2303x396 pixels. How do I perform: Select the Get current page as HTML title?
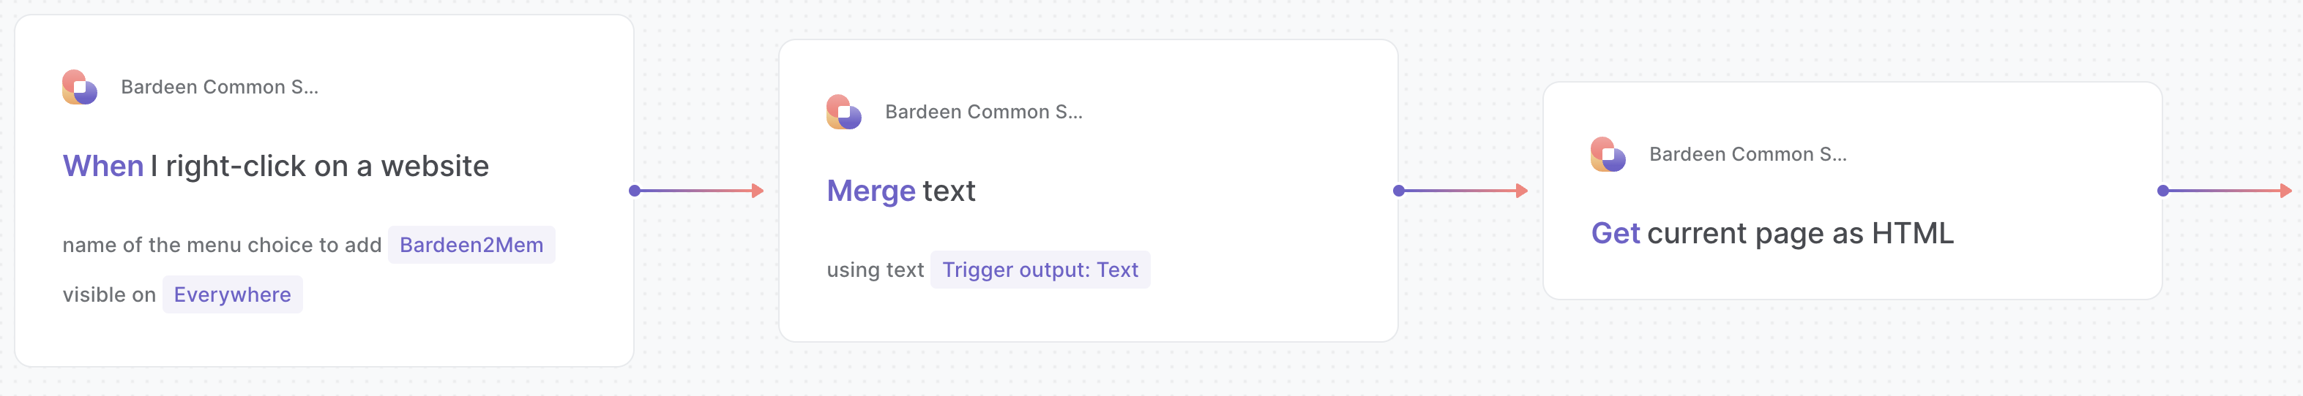click(x=1772, y=234)
